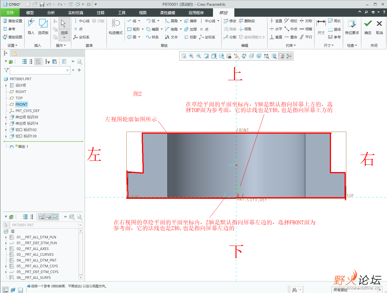Select the 圆 circle tool
Screen dimensions: 387x293
(x=132, y=37)
